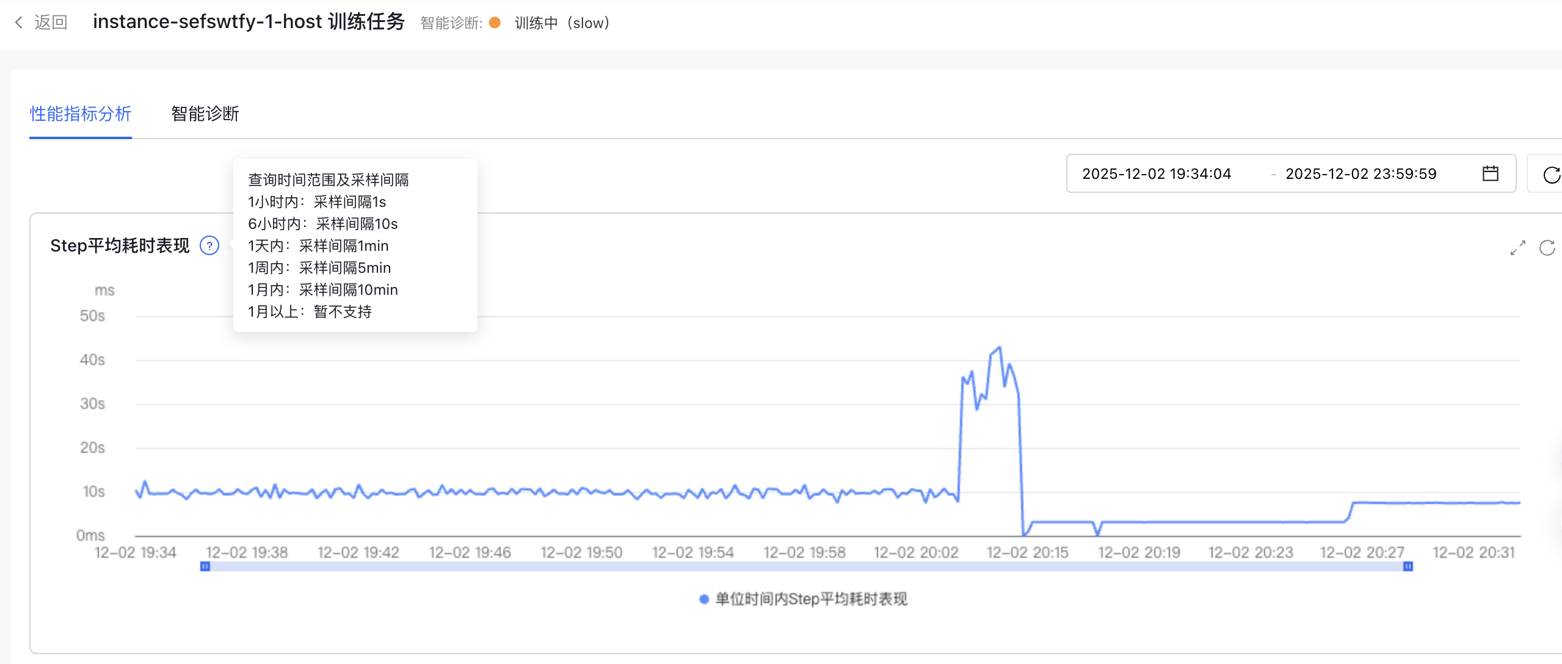Open the 智能诊断 tab
The width and height of the screenshot is (1562, 664).
pyautogui.click(x=205, y=114)
